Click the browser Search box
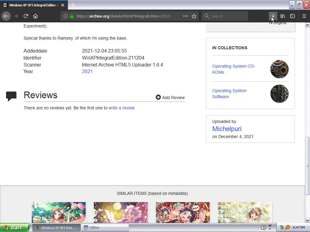This screenshot has width=310, height=232. (x=225, y=16)
